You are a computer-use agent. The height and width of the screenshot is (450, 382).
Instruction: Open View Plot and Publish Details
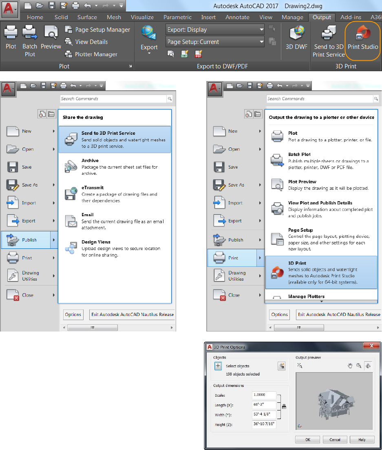(x=321, y=209)
